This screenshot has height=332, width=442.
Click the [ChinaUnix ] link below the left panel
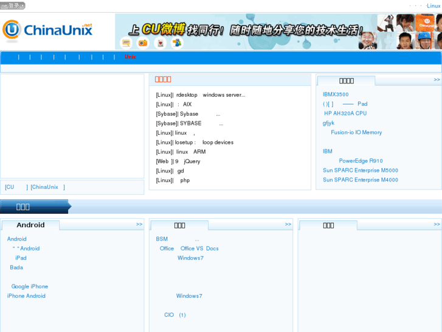[x=47, y=187]
